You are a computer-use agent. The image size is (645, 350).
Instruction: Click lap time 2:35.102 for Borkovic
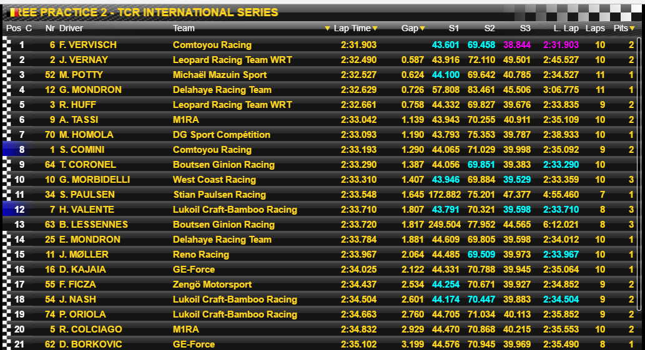(x=358, y=344)
